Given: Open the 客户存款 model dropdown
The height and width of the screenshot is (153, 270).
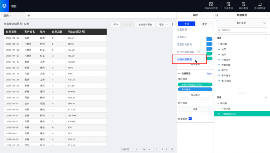Looking at the screenshot, I should coord(241,23).
